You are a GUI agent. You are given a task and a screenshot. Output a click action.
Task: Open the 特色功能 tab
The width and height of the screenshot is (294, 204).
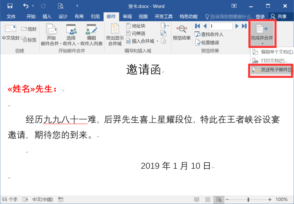click(x=189, y=17)
